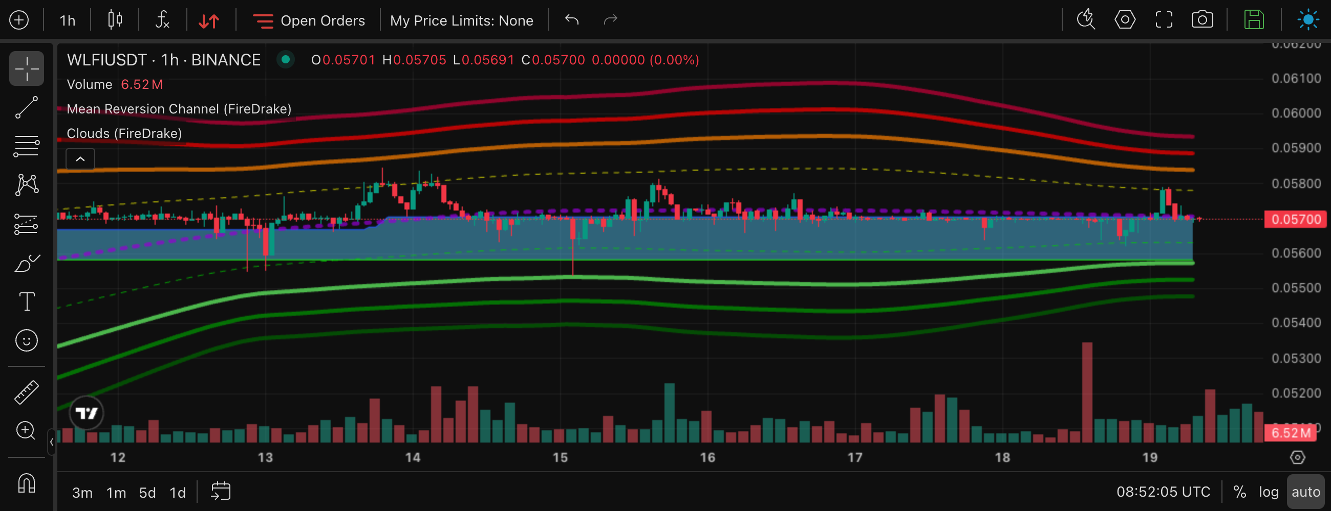Select the zoom in magnifier tool
This screenshot has height=511, width=1331.
26,431
